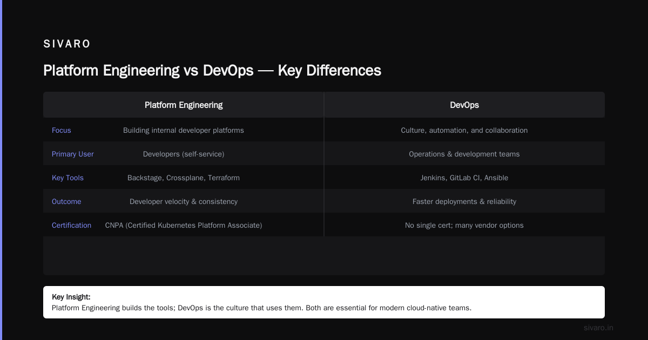Viewport: 648px width, 340px height.
Task: Click the Key Tools row label
Action: tap(67, 178)
